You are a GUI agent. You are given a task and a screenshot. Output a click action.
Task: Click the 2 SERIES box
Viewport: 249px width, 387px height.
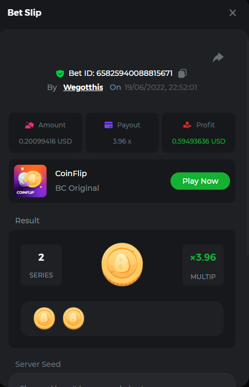[41, 265]
